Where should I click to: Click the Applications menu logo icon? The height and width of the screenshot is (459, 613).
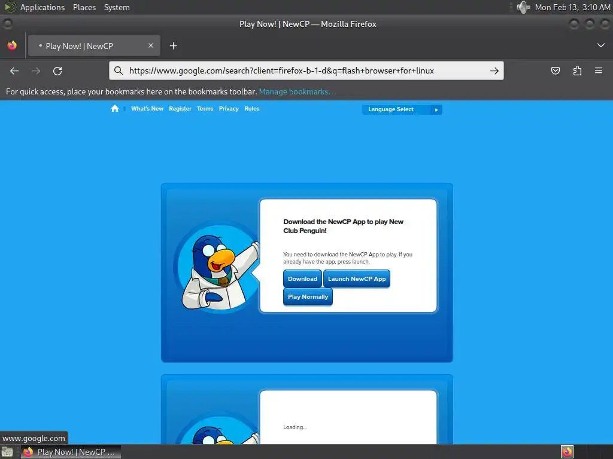pos(10,7)
